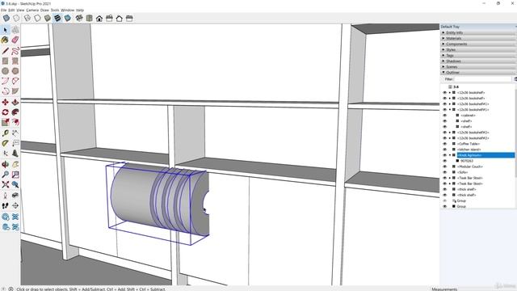Switch to Iso standard view
517x291 pixels.
click(x=79, y=18)
